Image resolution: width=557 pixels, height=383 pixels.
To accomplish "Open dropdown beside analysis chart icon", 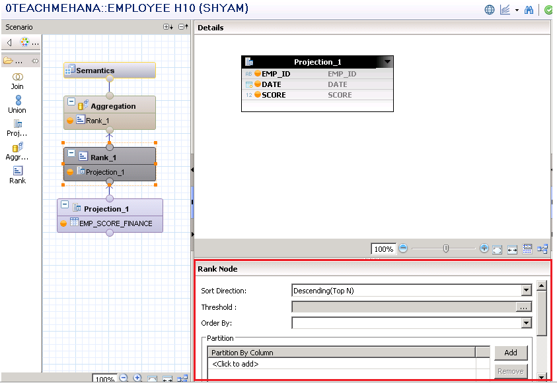I will (x=517, y=11).
